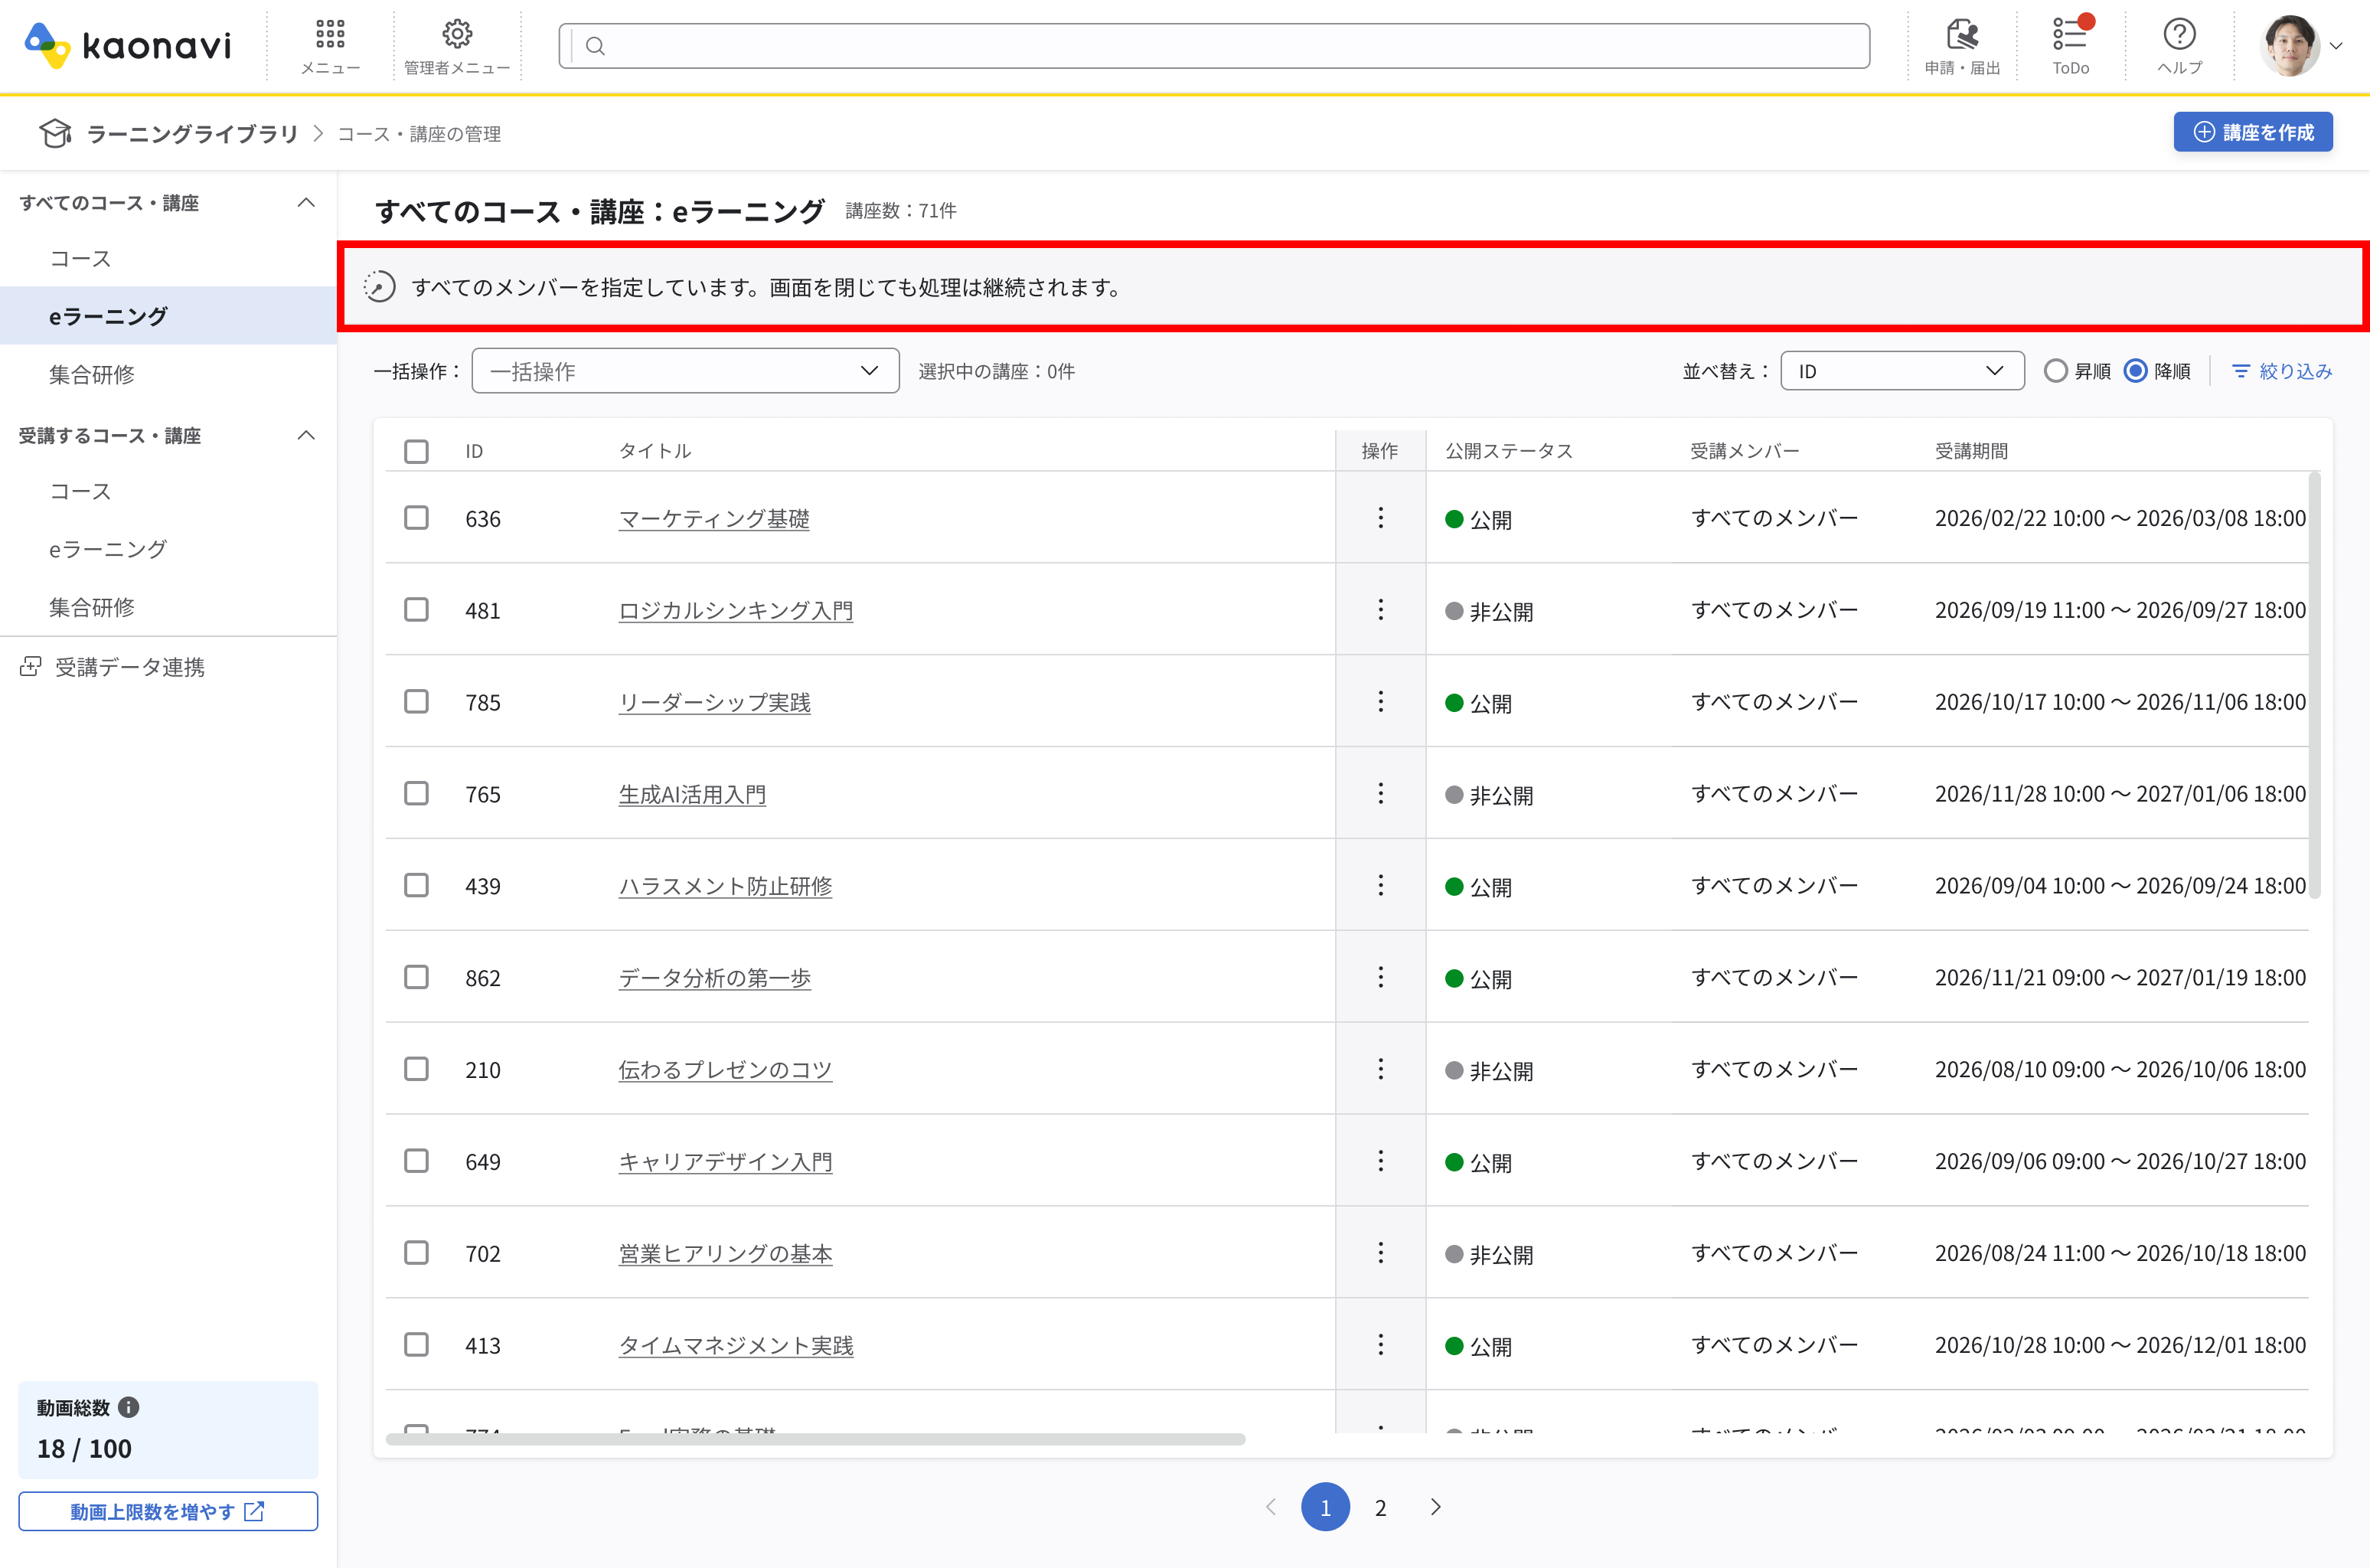Screen dimensions: 2370x1568
Task: Click the horizontal scrollbar under the table
Action: [816, 1439]
